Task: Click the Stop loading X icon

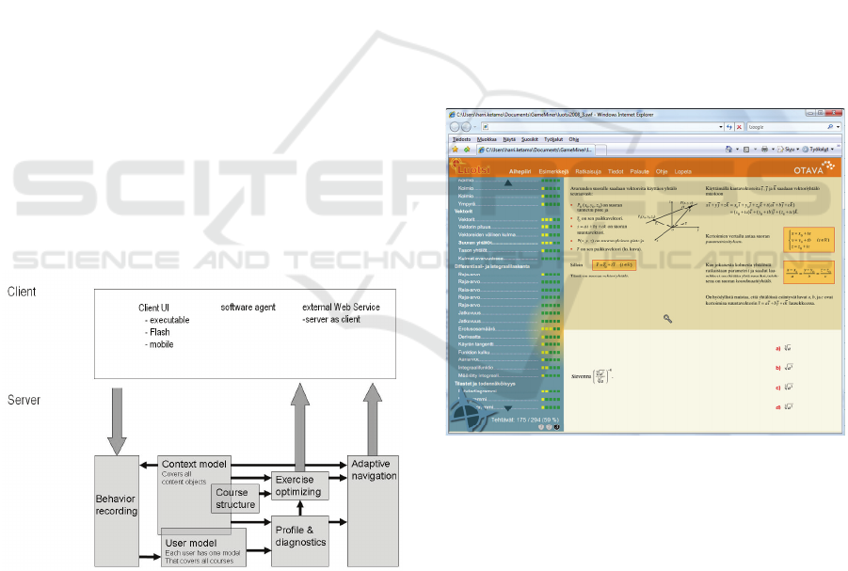Action: 739,126
